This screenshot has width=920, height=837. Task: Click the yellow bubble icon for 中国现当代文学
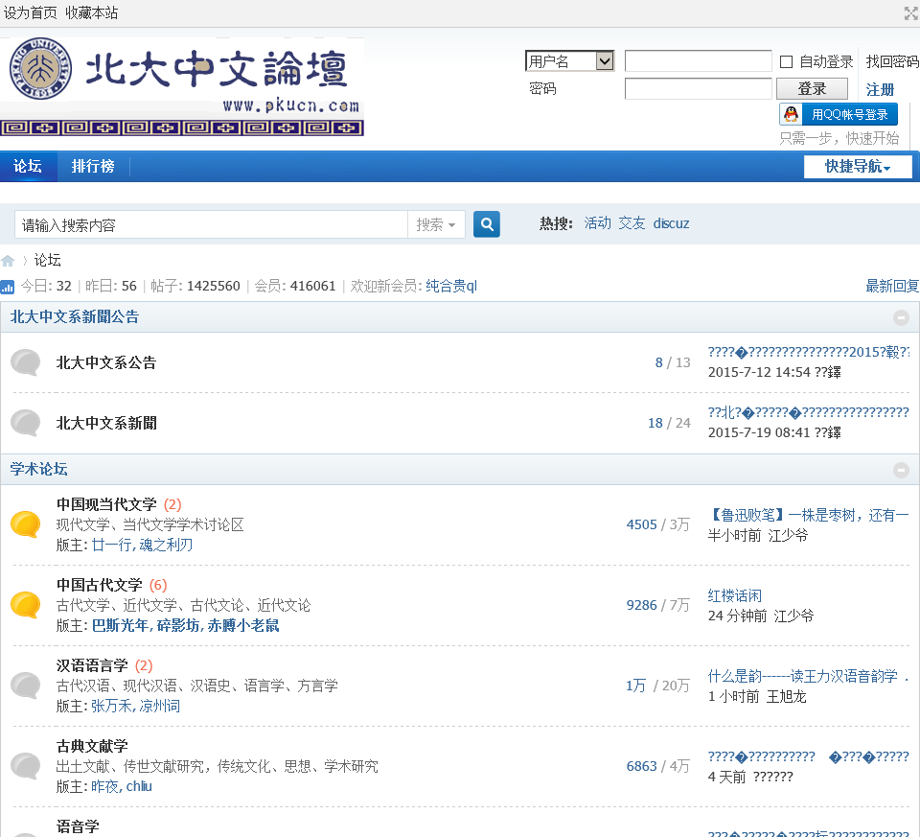(x=25, y=524)
